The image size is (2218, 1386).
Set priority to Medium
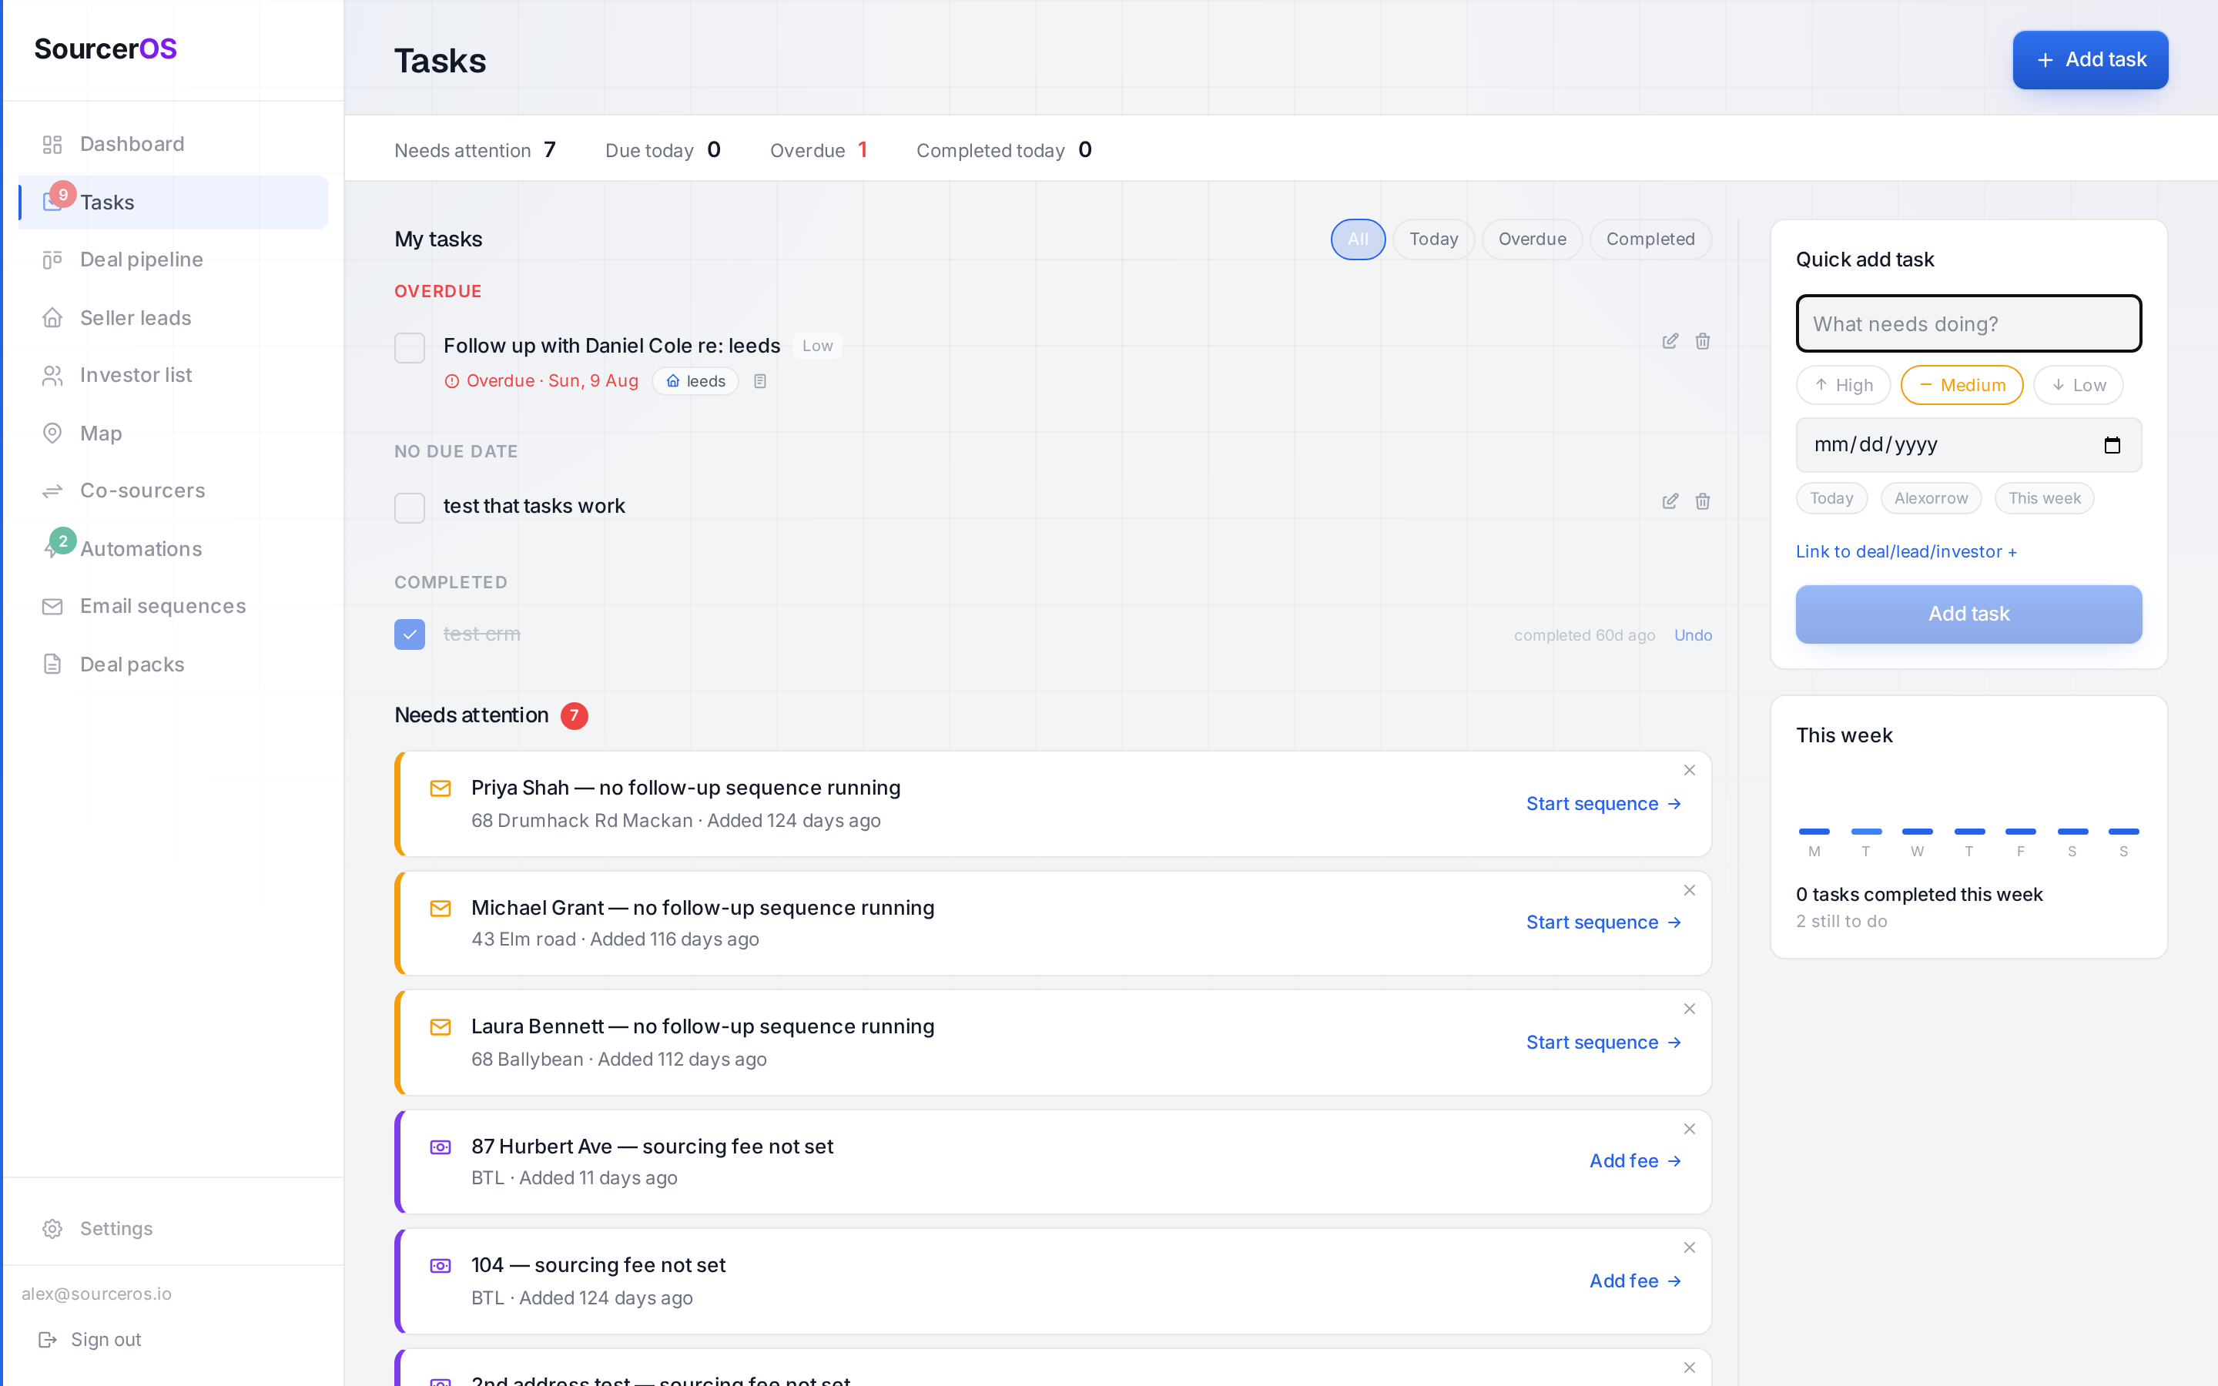click(1962, 385)
